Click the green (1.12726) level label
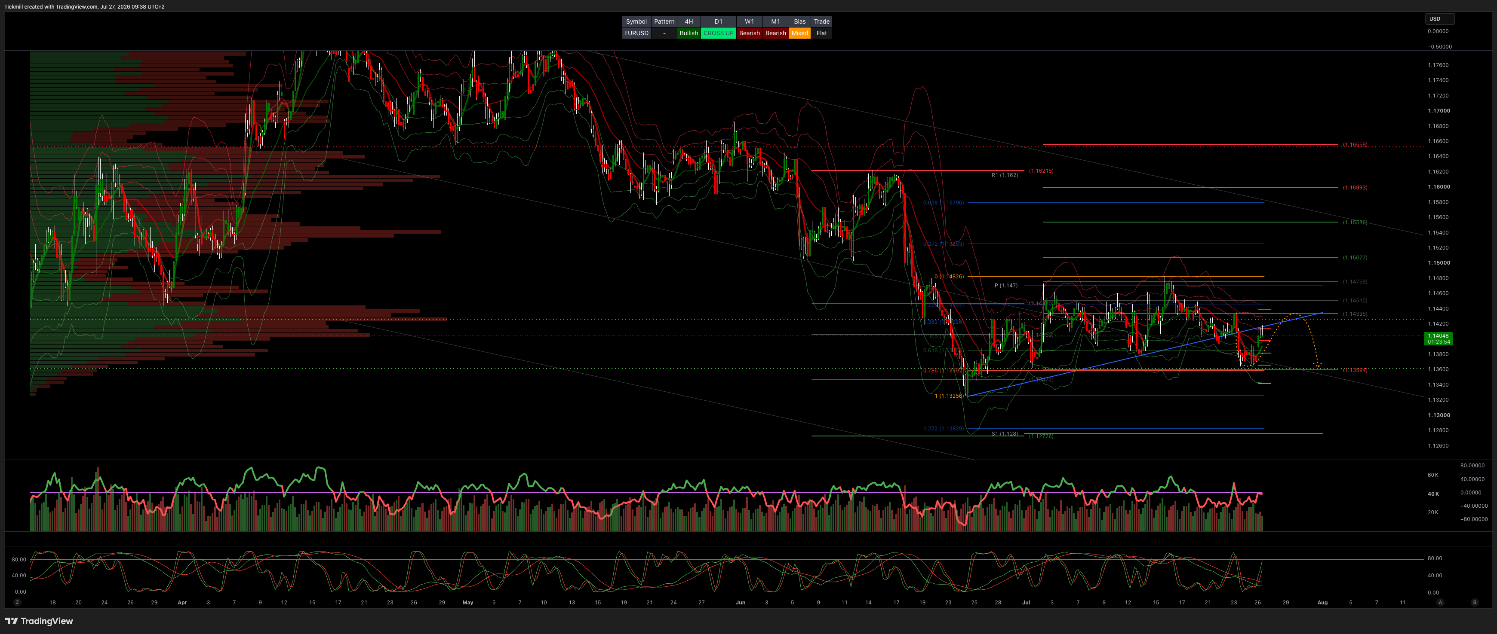 (1041, 436)
